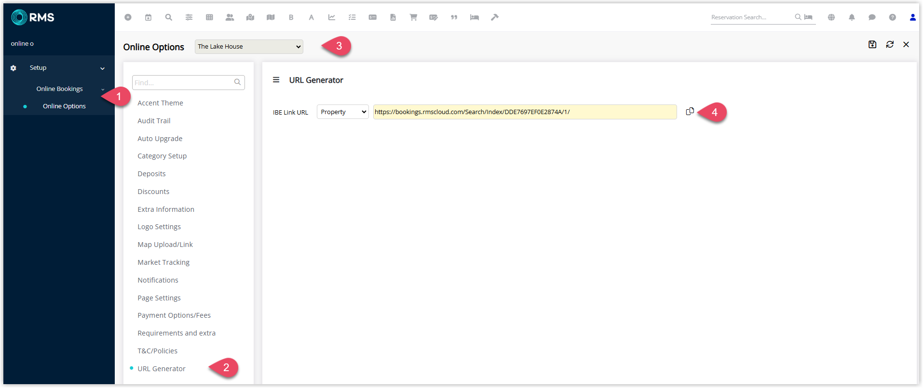Open Page Settings in options list

(159, 298)
